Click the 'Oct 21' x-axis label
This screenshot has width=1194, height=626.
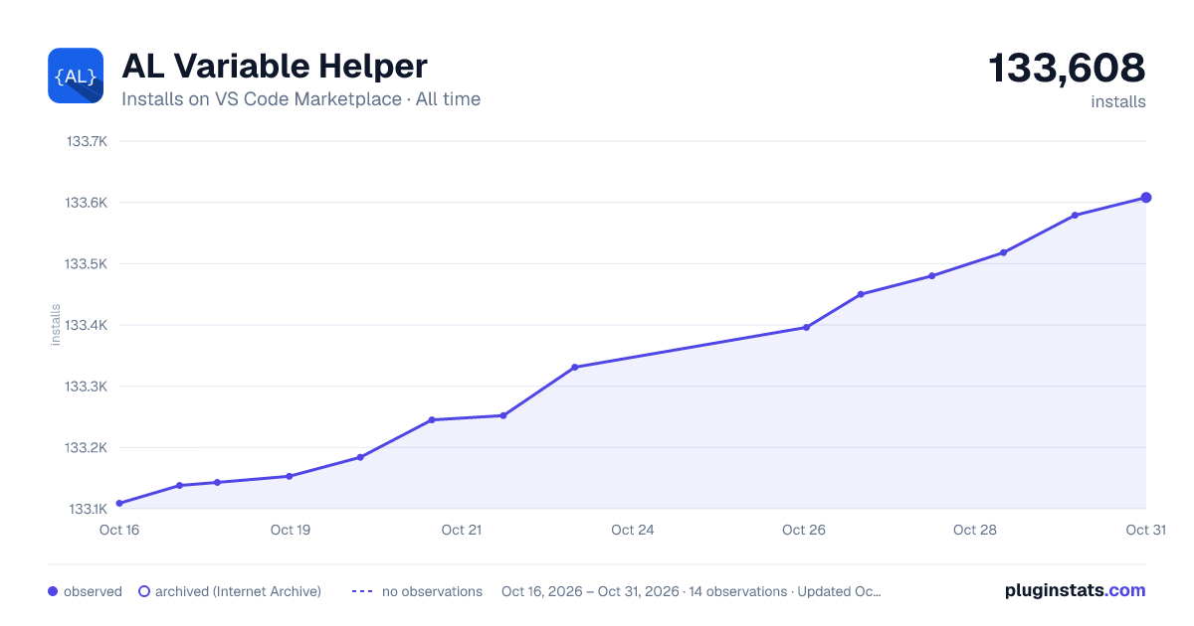point(462,530)
